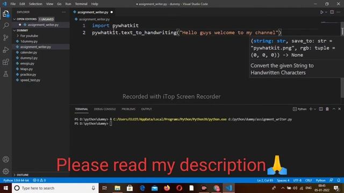Open the Go menu
Image resolution: width=344 pixels, height=193 pixels.
[59, 4]
